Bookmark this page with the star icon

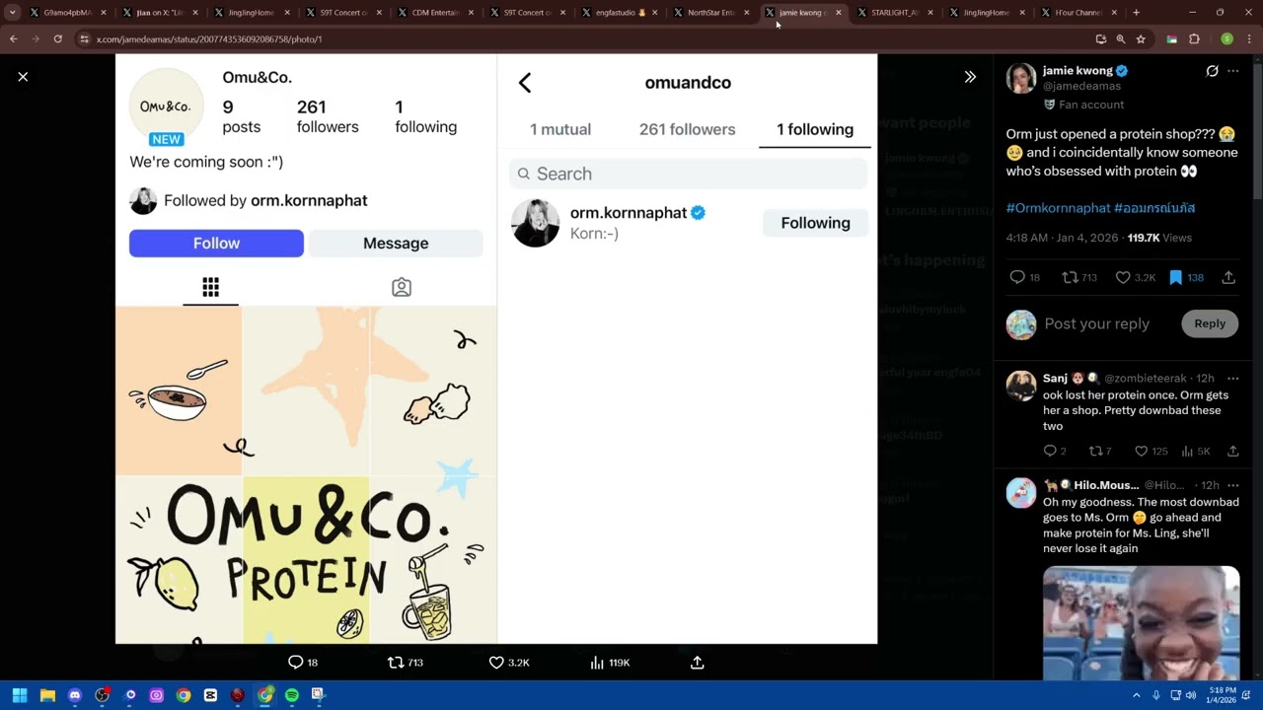pyautogui.click(x=1141, y=39)
